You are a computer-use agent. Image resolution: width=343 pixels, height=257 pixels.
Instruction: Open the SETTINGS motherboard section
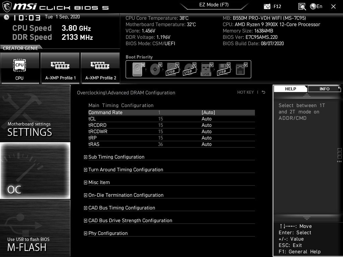click(35, 113)
